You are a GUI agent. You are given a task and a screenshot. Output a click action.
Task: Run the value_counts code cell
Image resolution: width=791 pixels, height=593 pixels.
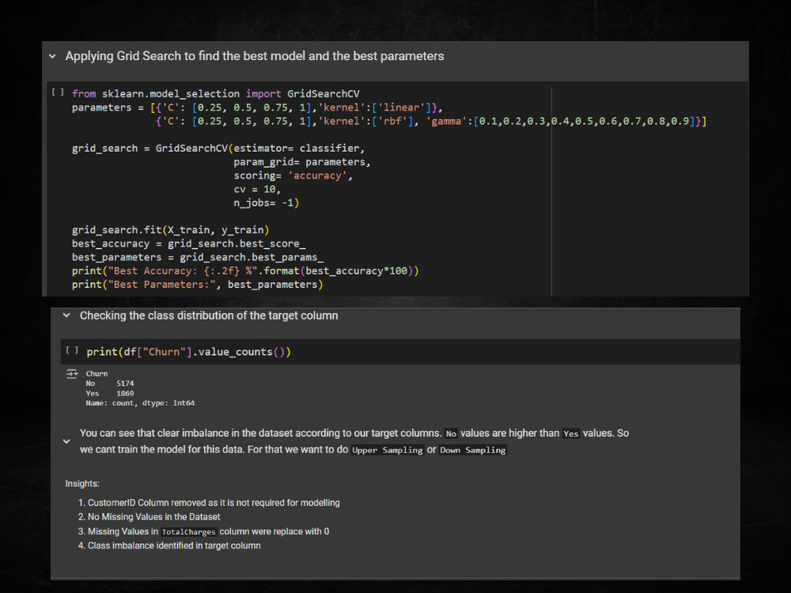tap(72, 350)
